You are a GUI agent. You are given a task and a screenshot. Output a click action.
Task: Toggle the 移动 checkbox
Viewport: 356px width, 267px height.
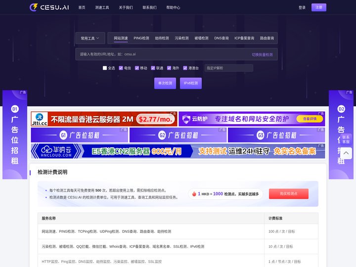137,68
